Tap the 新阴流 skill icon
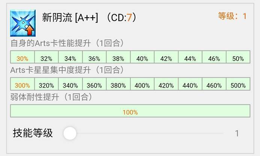260x156 pixels. pos(23,23)
